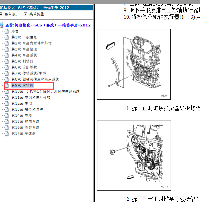The height and width of the screenshot is (202, 200).
Task: Open 第14章 座椅
Action: click(x=22, y=115)
